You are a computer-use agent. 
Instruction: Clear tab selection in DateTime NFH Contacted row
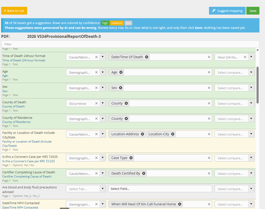click(96, 204)
